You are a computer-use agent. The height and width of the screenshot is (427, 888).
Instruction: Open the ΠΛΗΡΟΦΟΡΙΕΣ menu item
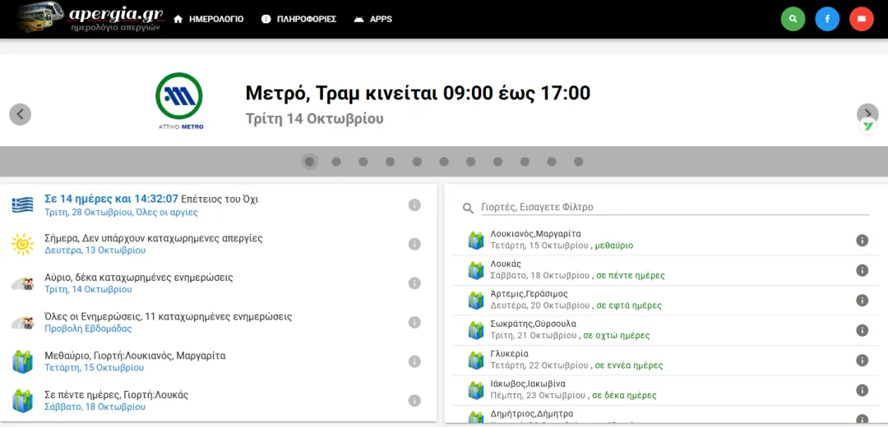[x=299, y=19]
